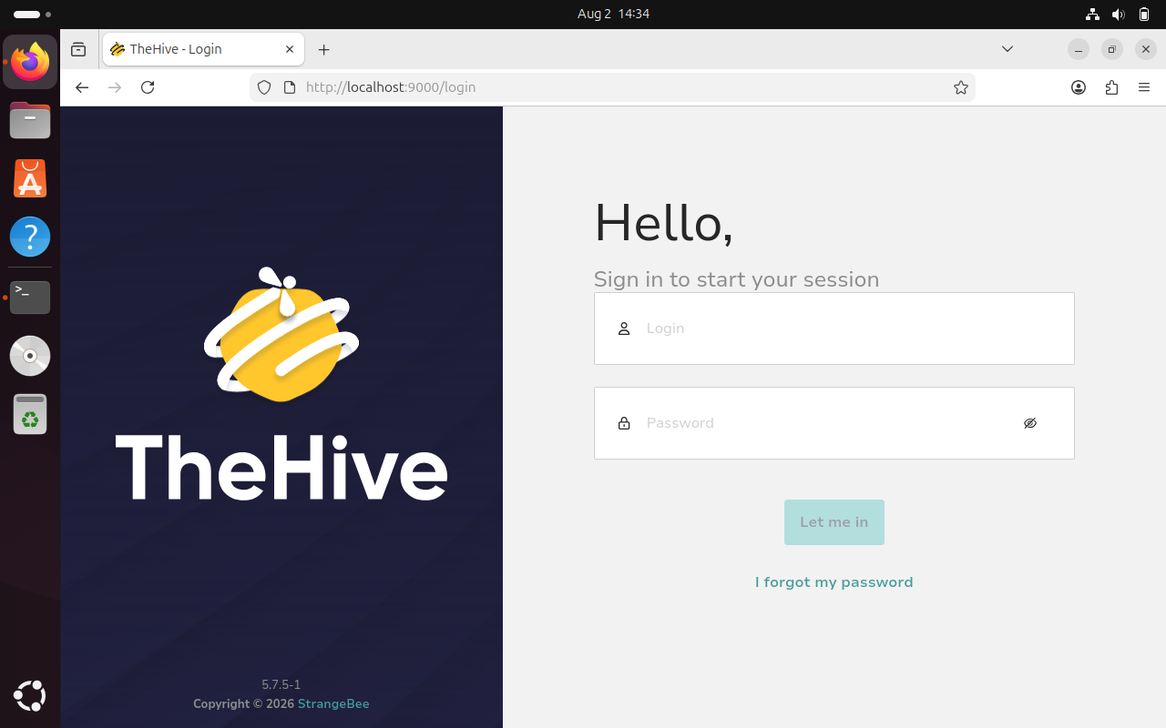Click the shield tracking protection icon
Image resolution: width=1166 pixels, height=728 pixels.
pos(264,87)
